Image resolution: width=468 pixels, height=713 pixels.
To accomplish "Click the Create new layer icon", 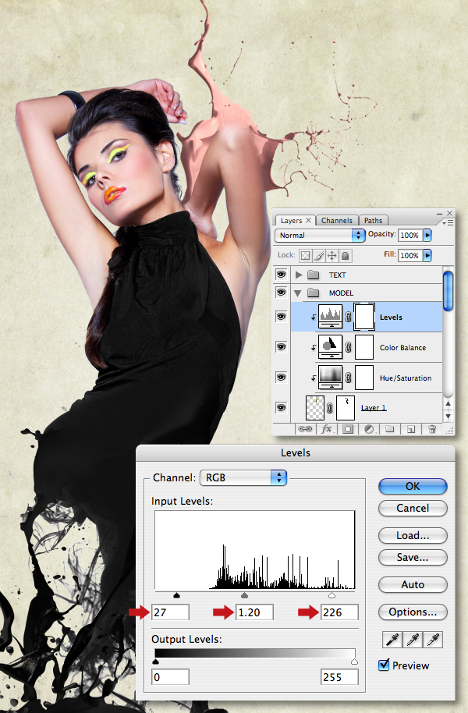I will tap(411, 429).
